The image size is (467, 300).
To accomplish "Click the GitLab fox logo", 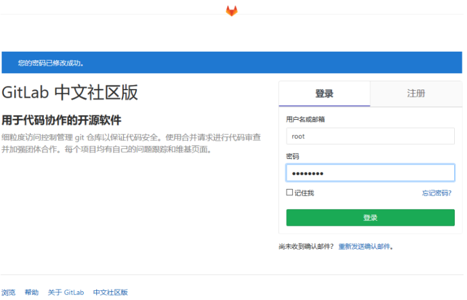I will pyautogui.click(x=231, y=10).
